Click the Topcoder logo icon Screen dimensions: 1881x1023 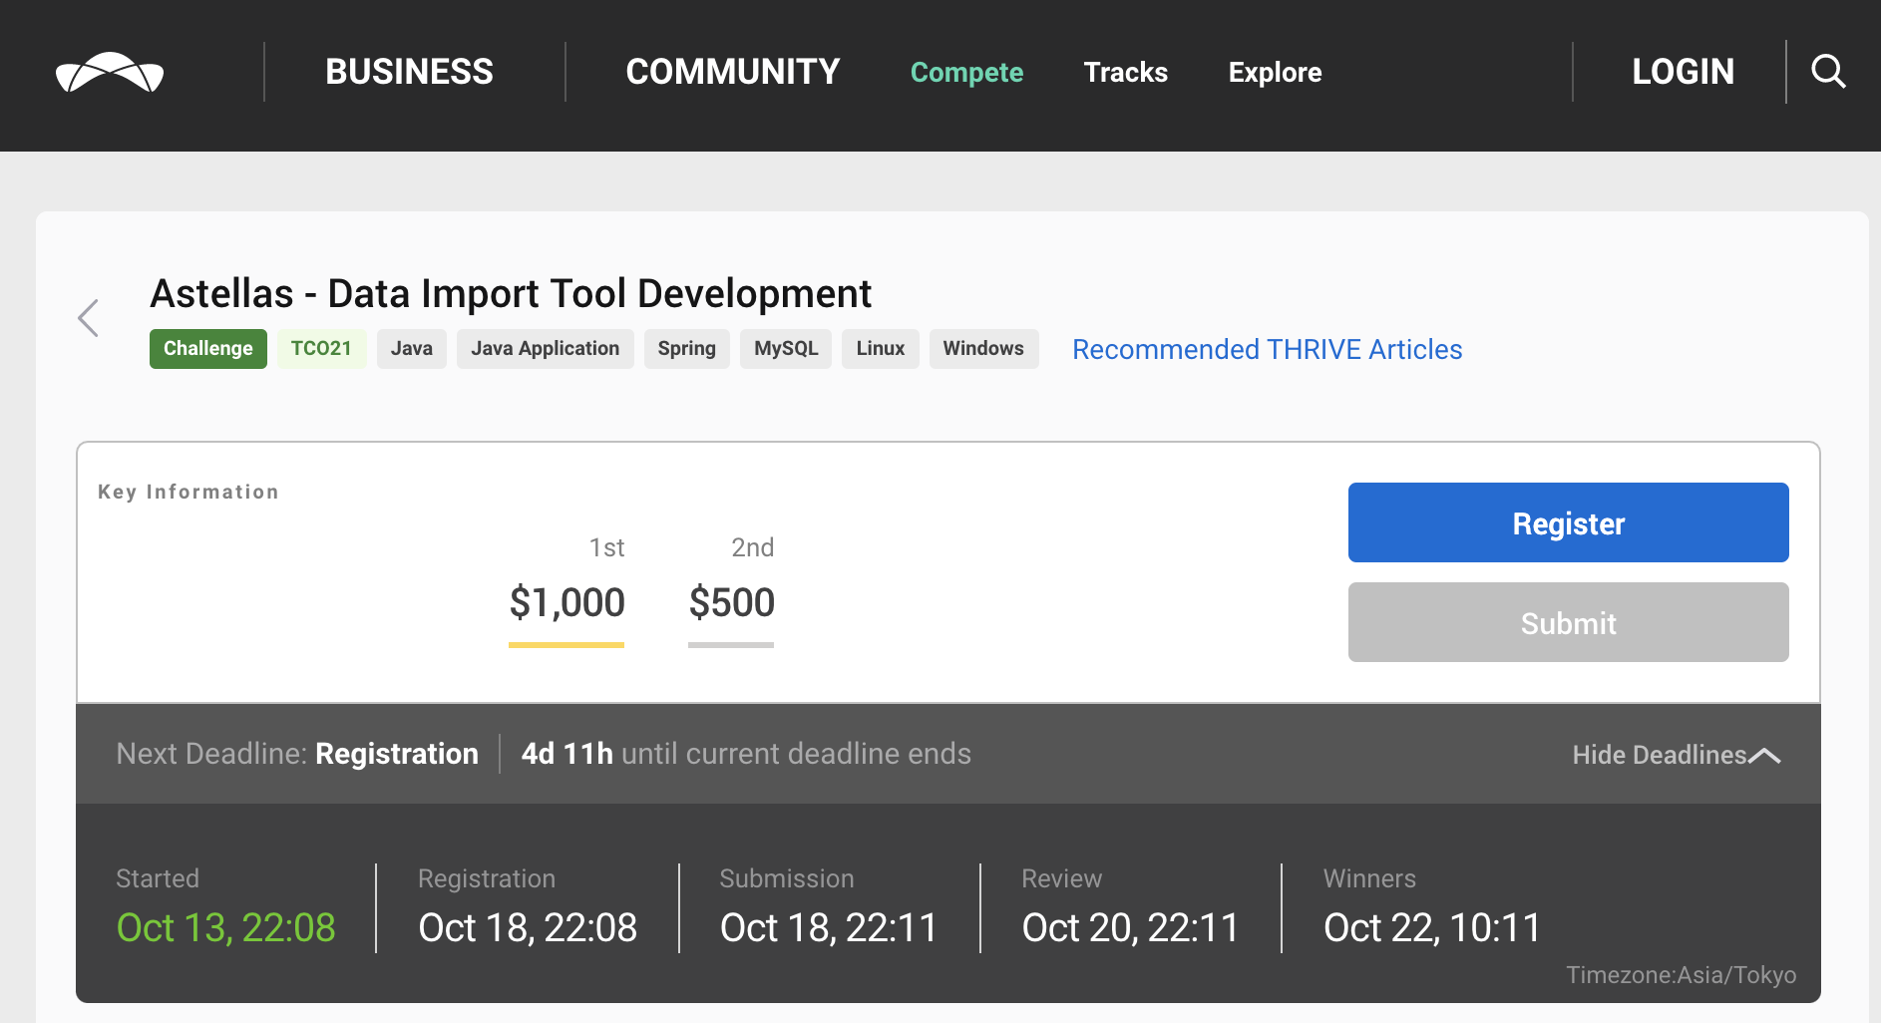click(110, 72)
